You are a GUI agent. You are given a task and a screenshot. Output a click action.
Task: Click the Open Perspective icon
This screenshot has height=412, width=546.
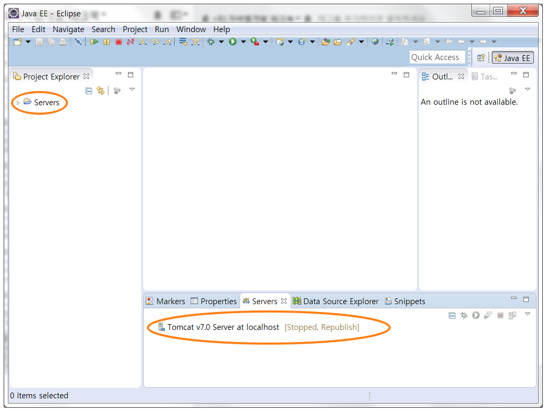(481, 58)
